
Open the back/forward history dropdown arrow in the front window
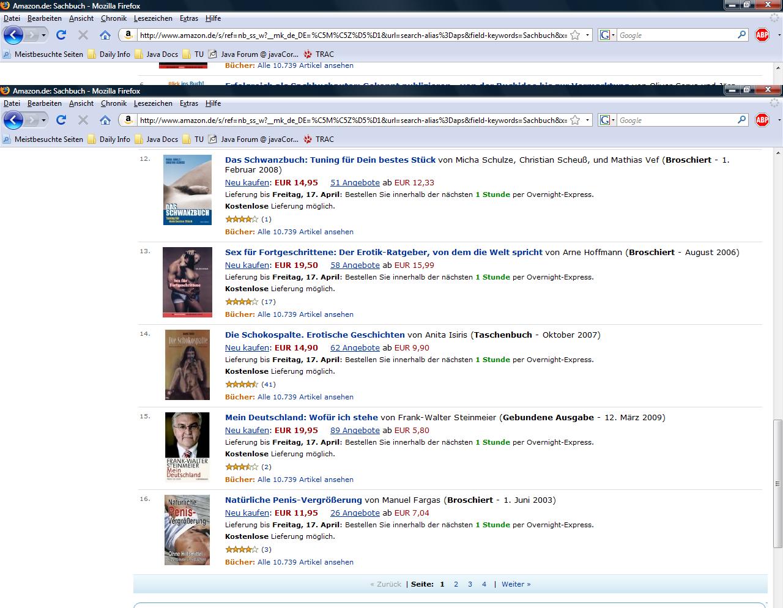coord(43,120)
